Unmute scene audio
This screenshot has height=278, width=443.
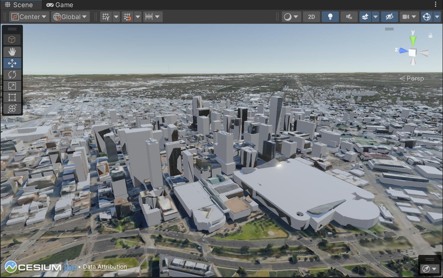point(349,16)
